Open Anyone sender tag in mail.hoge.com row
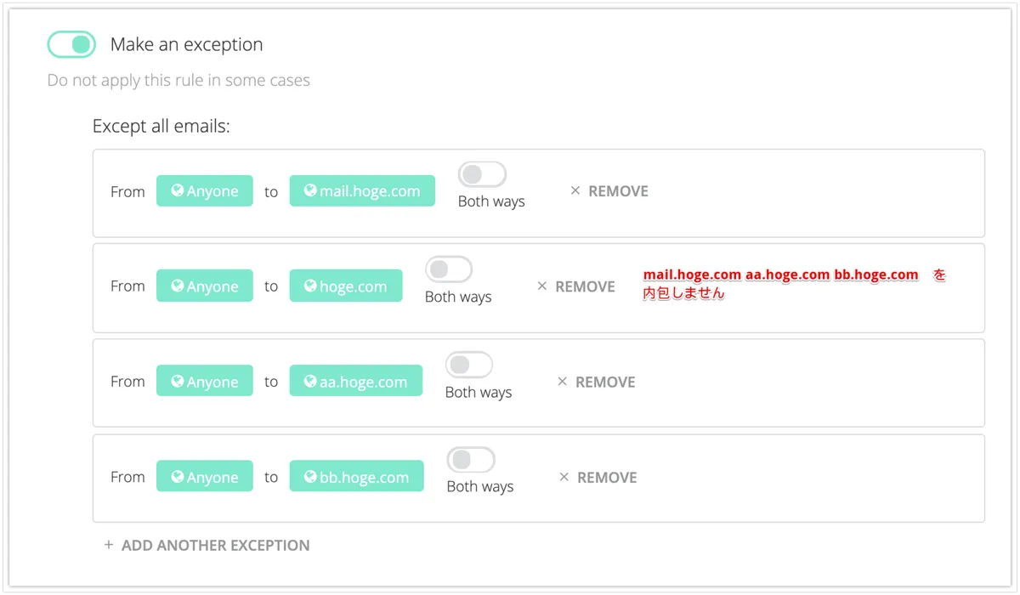The image size is (1020, 595). (x=205, y=191)
